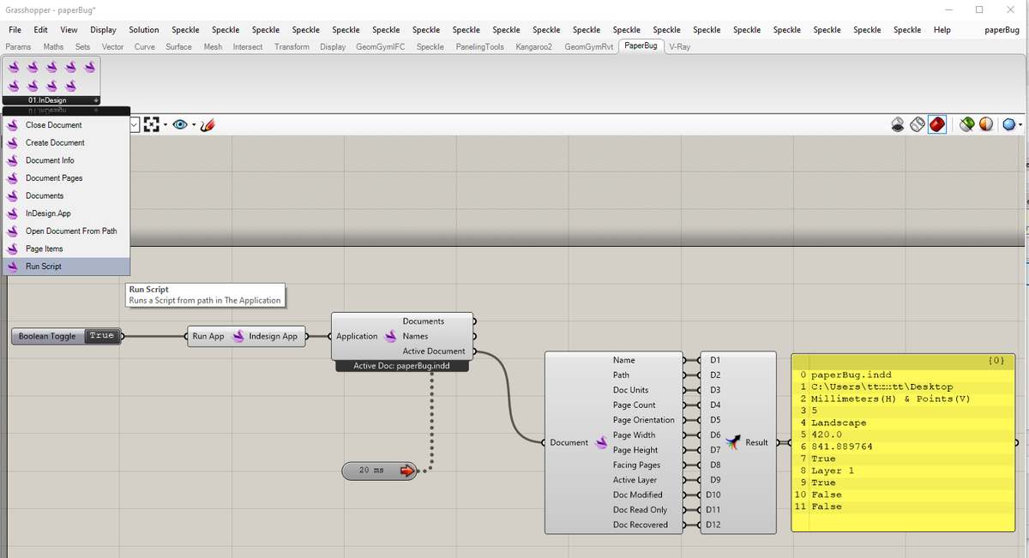
Task: Open the GeomGymIFC ribbon tab
Action: pyautogui.click(x=380, y=46)
